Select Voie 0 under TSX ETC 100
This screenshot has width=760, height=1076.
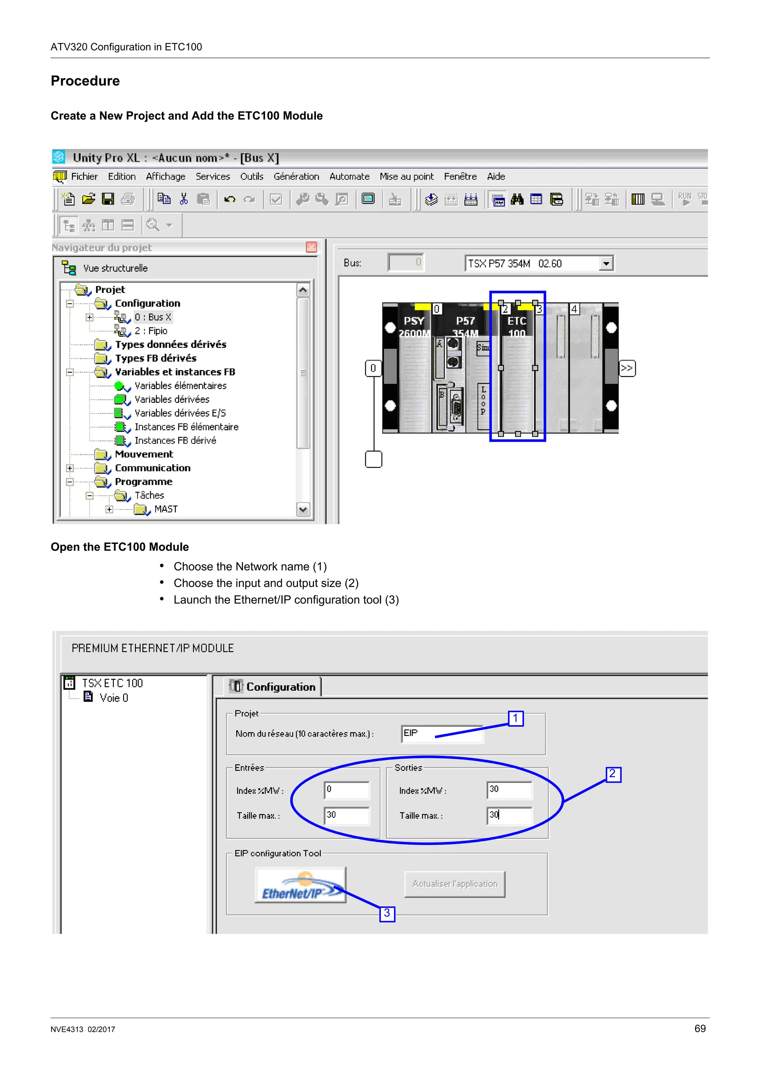click(x=114, y=698)
